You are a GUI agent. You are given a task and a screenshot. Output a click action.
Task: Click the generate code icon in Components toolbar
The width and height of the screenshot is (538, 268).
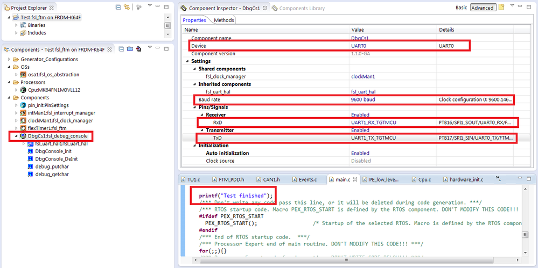coord(138,49)
